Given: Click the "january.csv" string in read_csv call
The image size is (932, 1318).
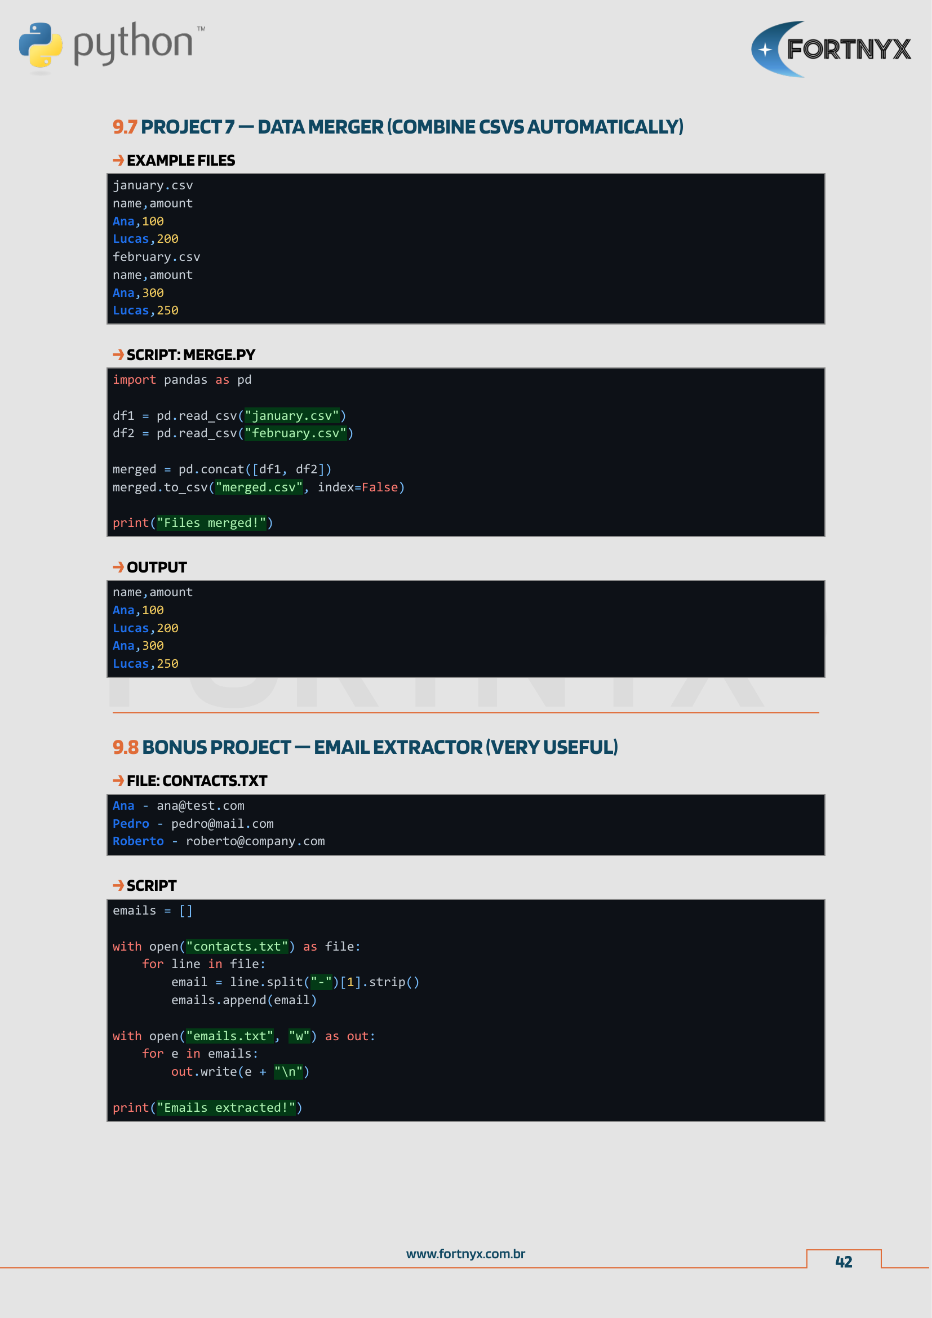Looking at the screenshot, I should (x=292, y=416).
